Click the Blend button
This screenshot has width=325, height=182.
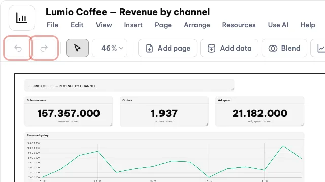click(x=284, y=48)
